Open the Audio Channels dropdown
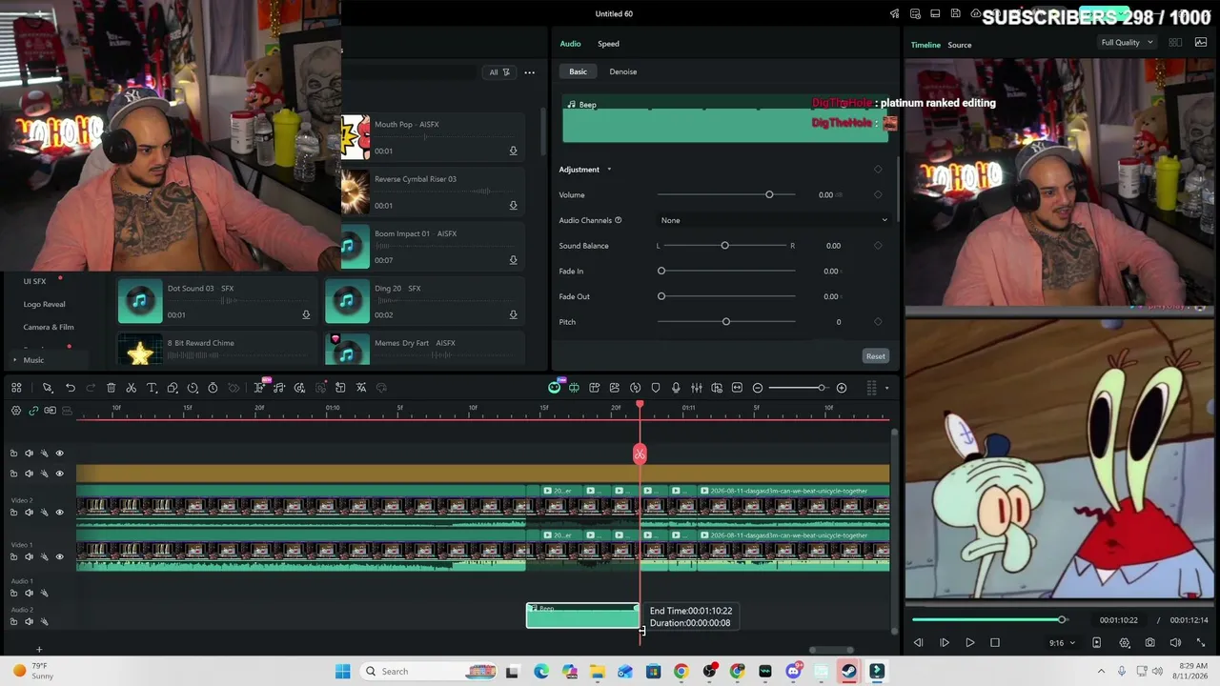The width and height of the screenshot is (1220, 686). click(773, 220)
